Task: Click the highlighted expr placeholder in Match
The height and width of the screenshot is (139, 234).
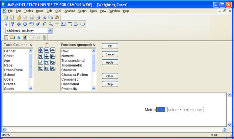Action: pos(161,110)
